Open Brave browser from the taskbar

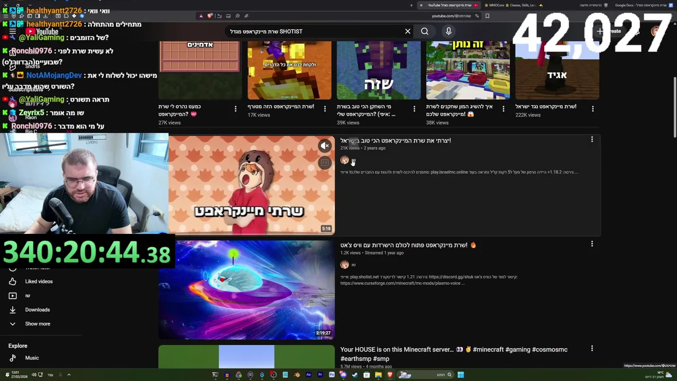click(390, 375)
